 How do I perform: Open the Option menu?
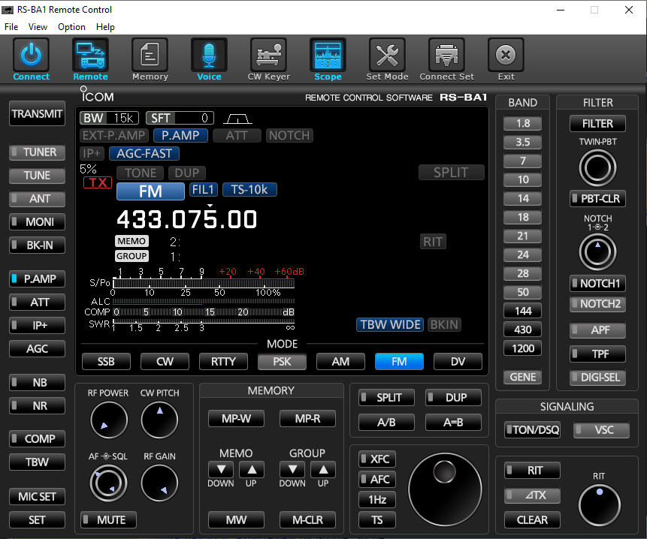(71, 27)
